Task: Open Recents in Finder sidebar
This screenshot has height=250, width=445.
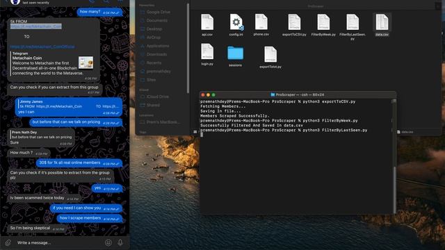Action: [x=151, y=63]
